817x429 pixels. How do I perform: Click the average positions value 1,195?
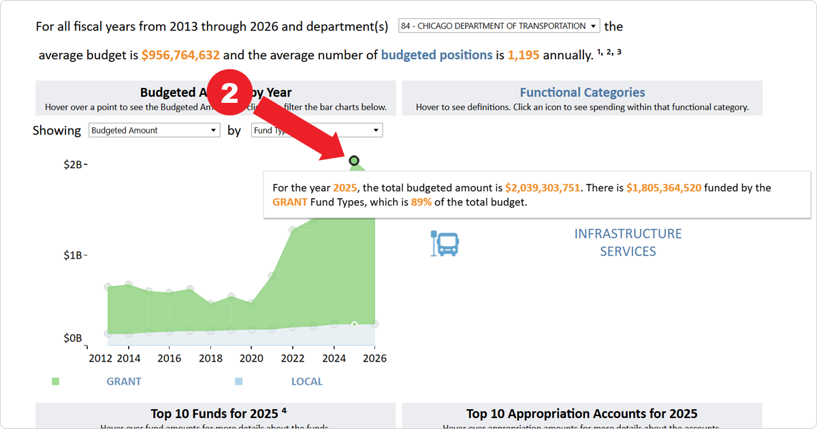[524, 55]
